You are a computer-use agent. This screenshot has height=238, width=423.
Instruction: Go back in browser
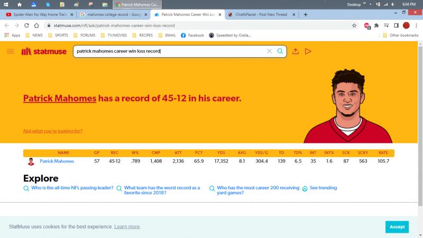tap(7, 25)
